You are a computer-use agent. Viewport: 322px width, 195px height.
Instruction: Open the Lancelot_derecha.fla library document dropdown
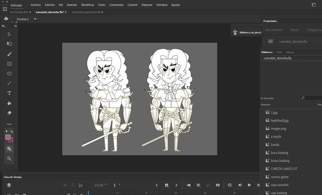click(x=291, y=58)
